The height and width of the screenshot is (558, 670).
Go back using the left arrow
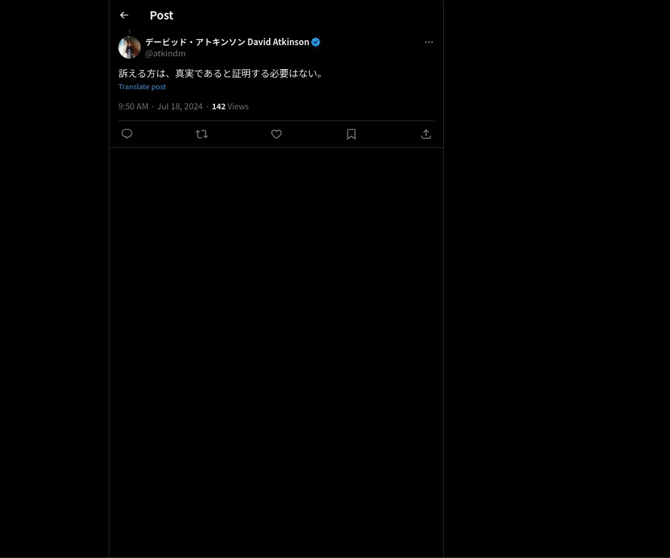click(x=124, y=15)
